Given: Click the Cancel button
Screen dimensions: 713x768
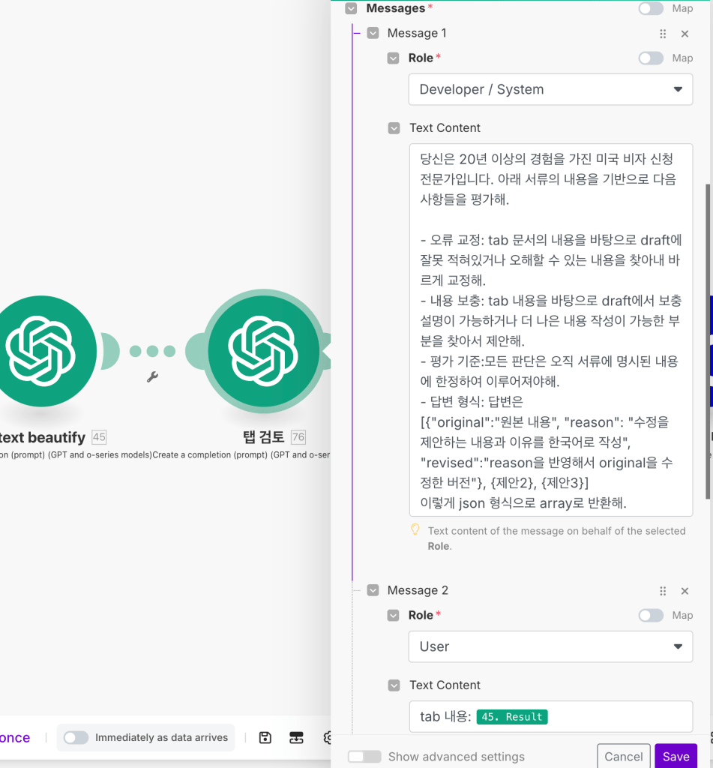Looking at the screenshot, I should [623, 756].
